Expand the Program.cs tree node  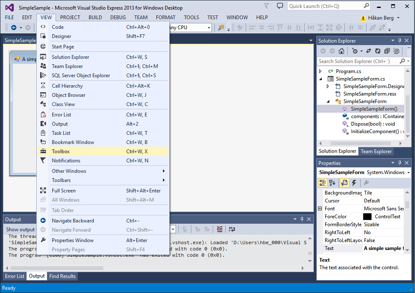point(320,71)
